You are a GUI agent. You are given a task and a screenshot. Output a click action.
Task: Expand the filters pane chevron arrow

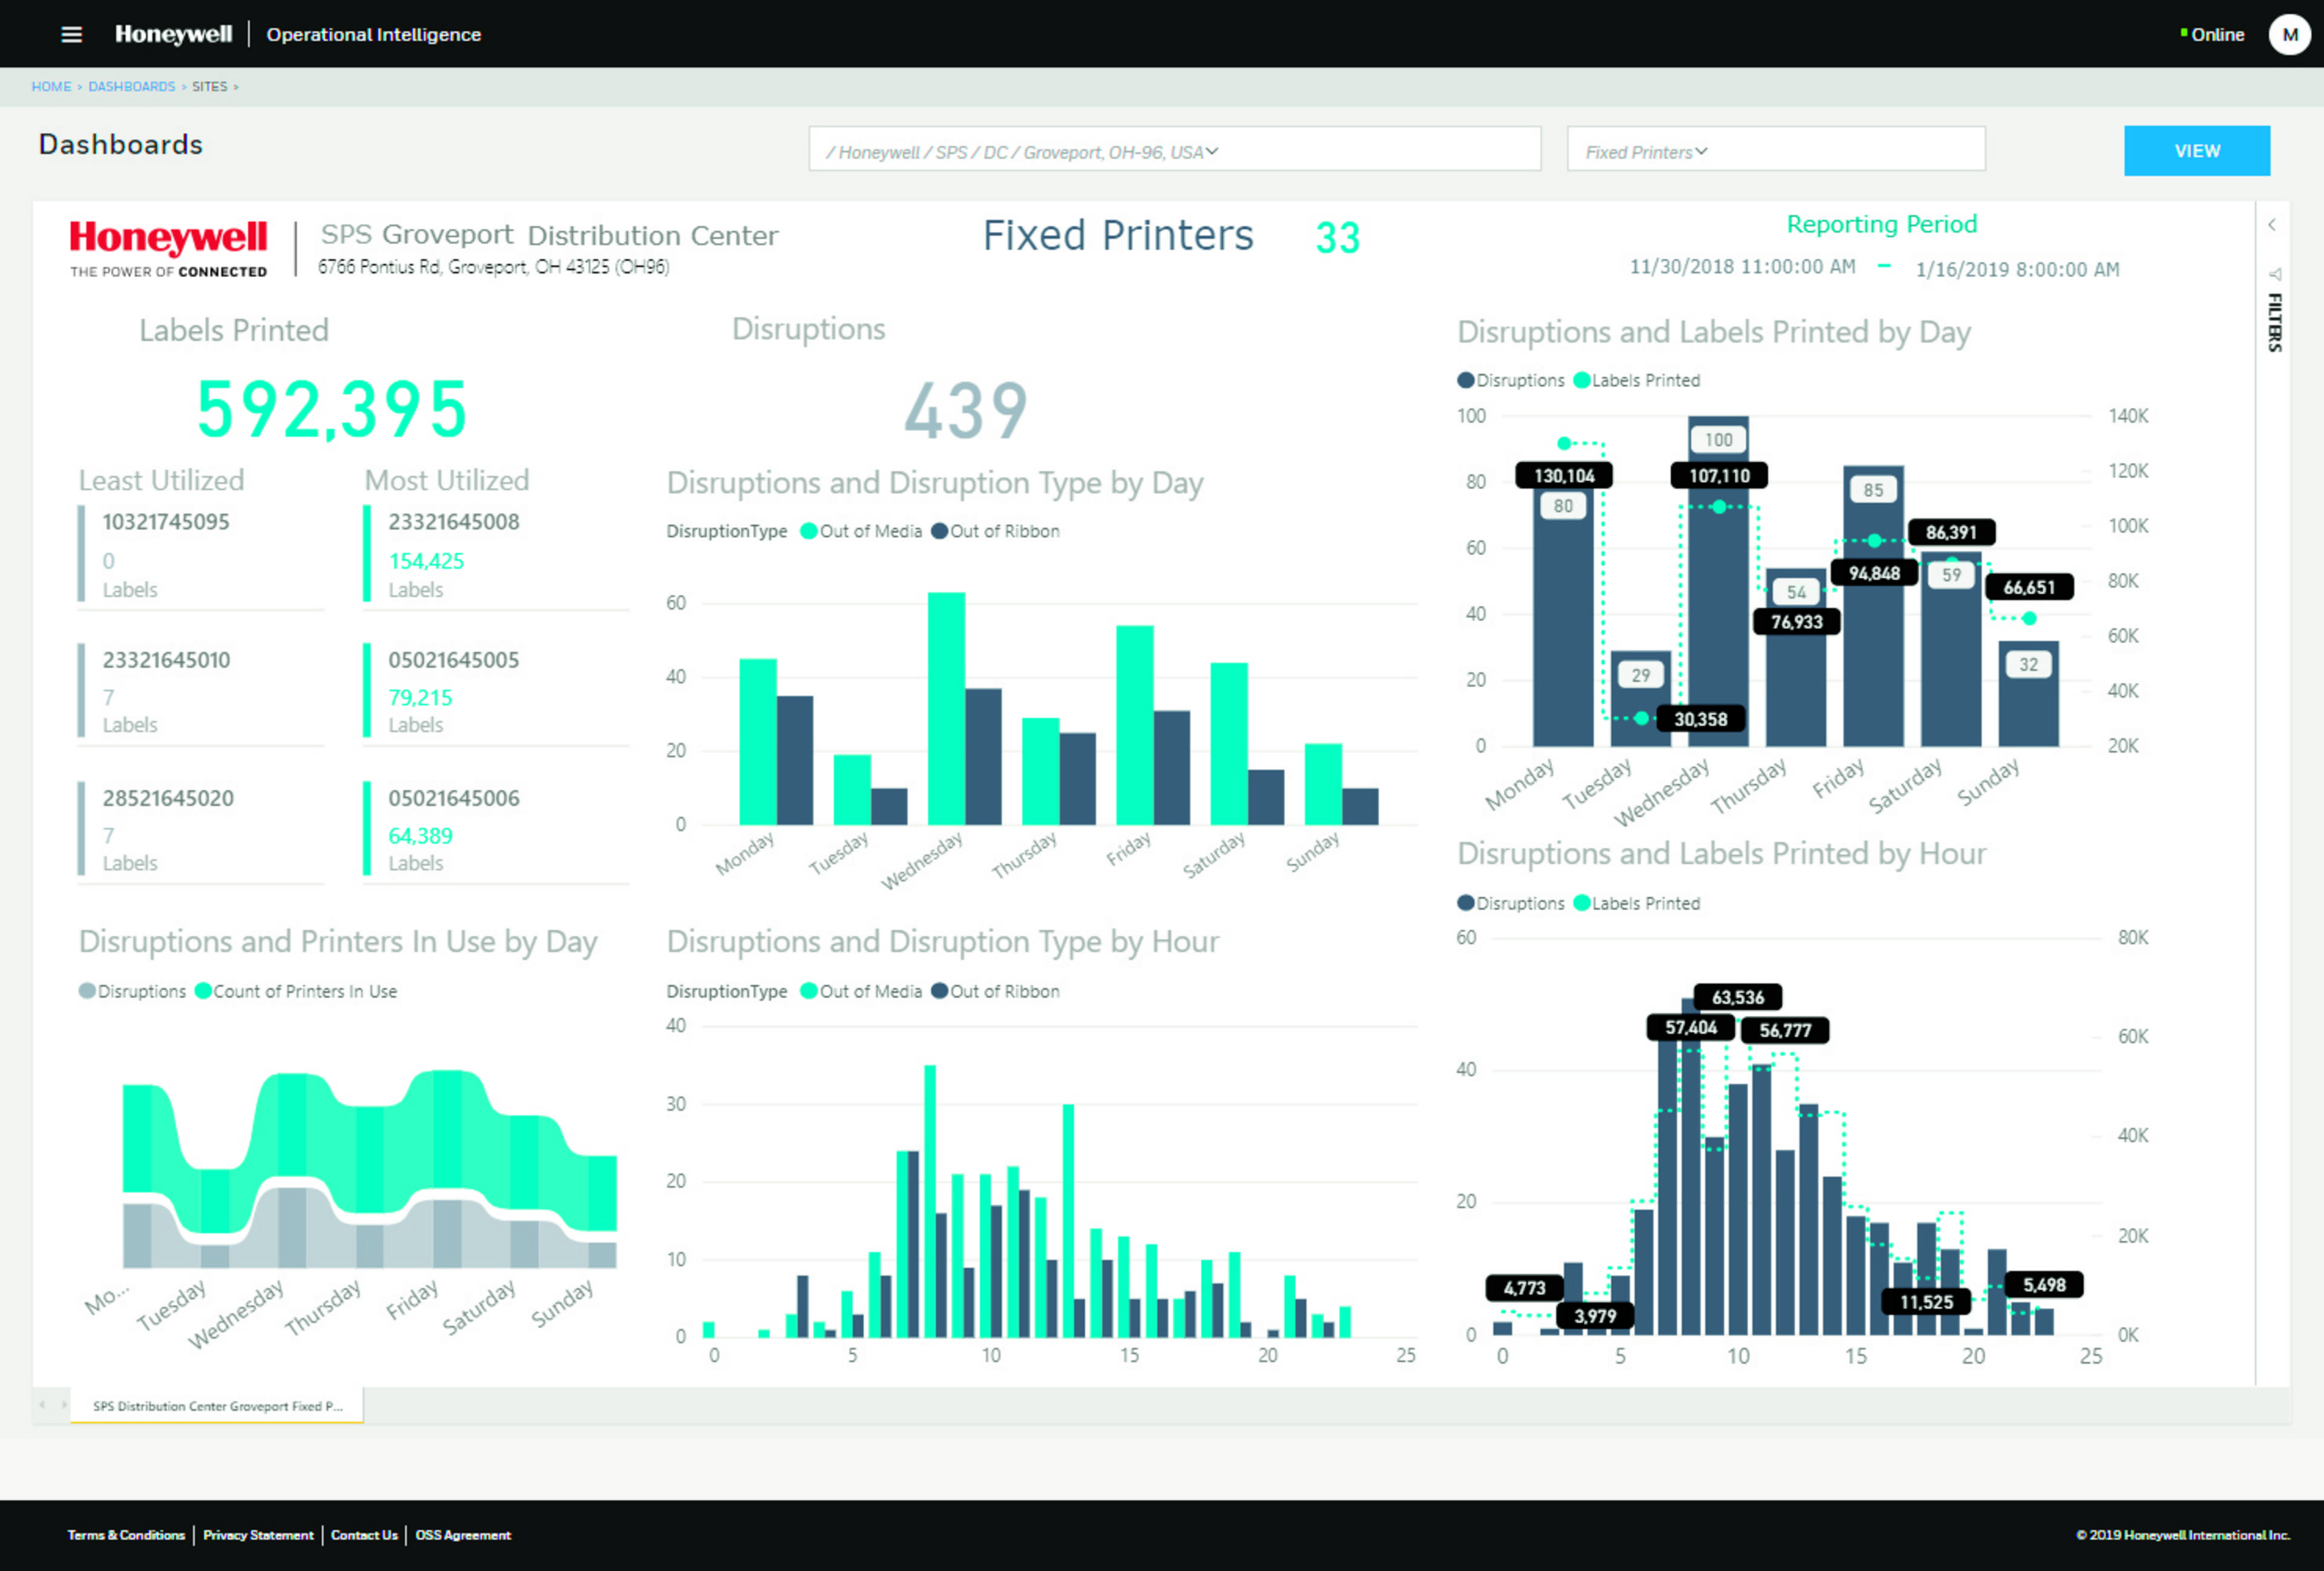[2272, 225]
